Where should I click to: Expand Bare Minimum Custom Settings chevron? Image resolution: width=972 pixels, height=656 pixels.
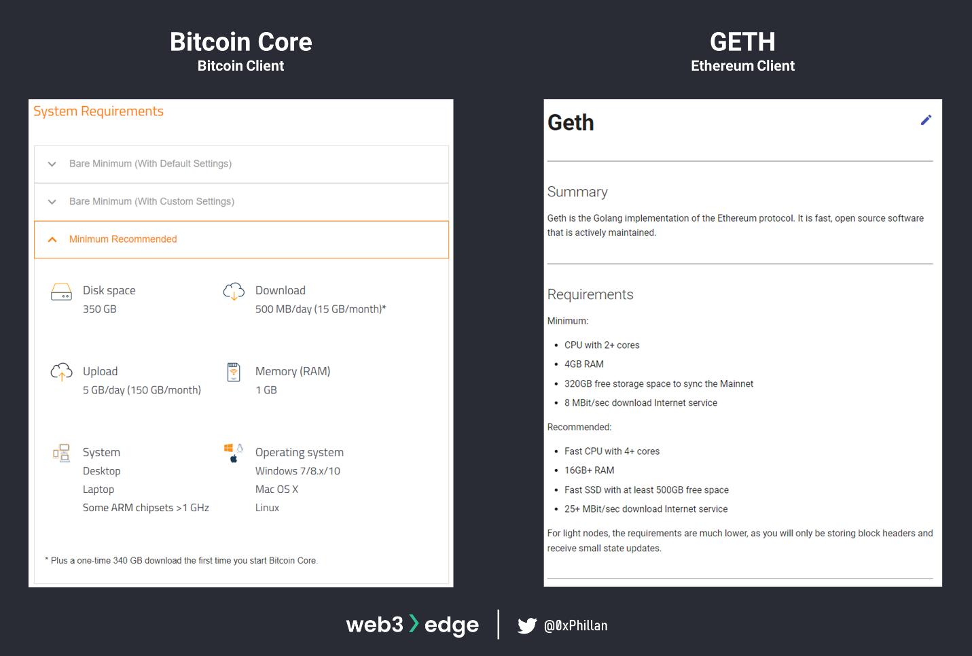[52, 202]
